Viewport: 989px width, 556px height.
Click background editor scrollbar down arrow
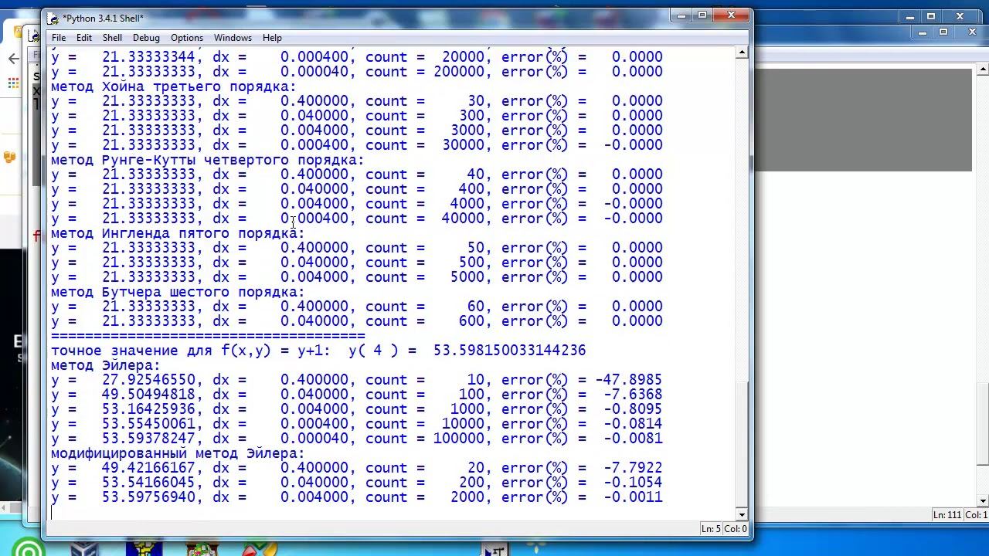pos(982,500)
